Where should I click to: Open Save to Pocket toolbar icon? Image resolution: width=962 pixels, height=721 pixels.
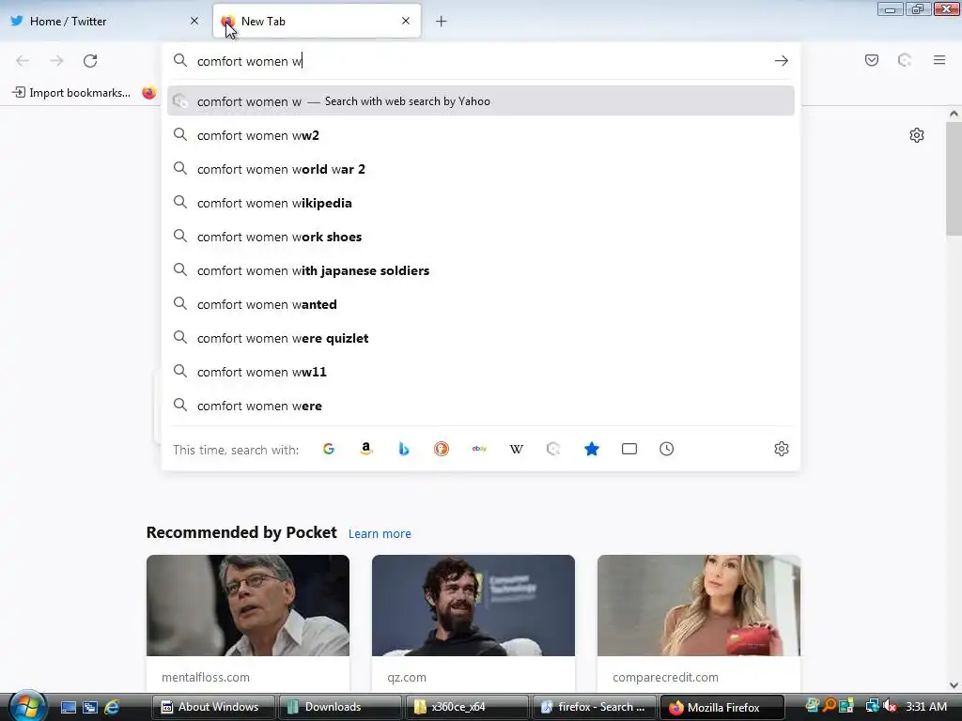point(871,60)
